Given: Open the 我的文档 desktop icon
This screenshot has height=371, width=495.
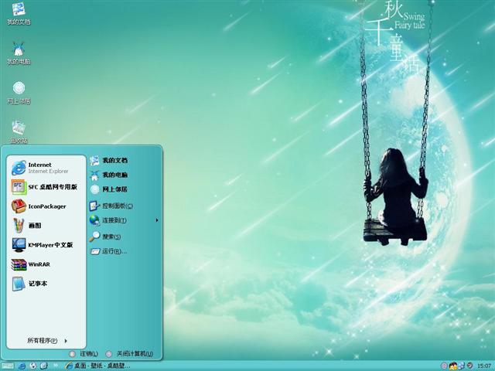Looking at the screenshot, I should 19,13.
